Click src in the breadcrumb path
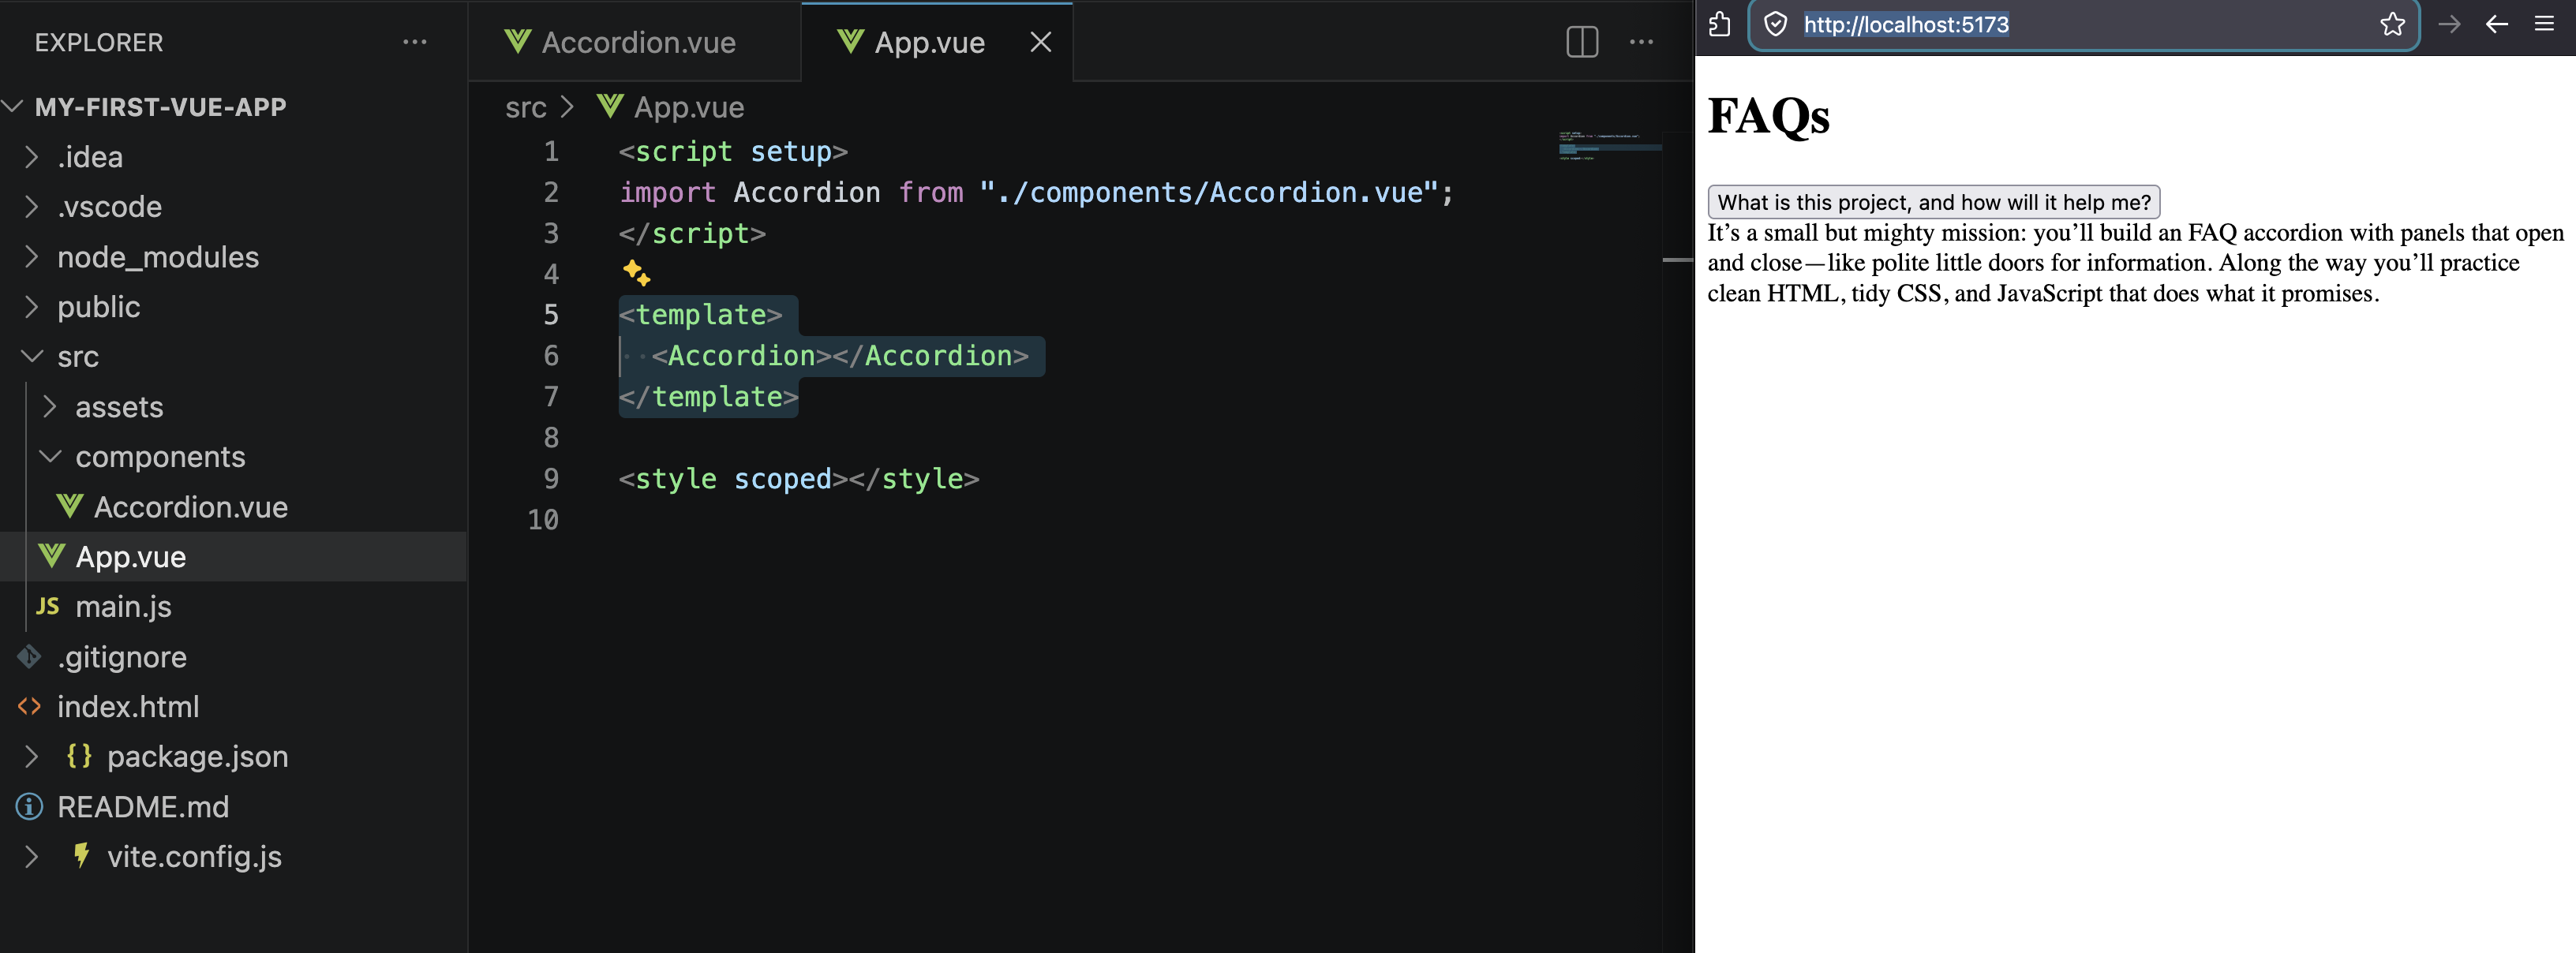Screen dimensions: 2576x953 525,107
